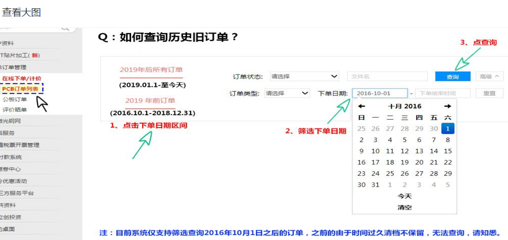Click the 文件名 input field
508x240 pixels.
click(387, 77)
